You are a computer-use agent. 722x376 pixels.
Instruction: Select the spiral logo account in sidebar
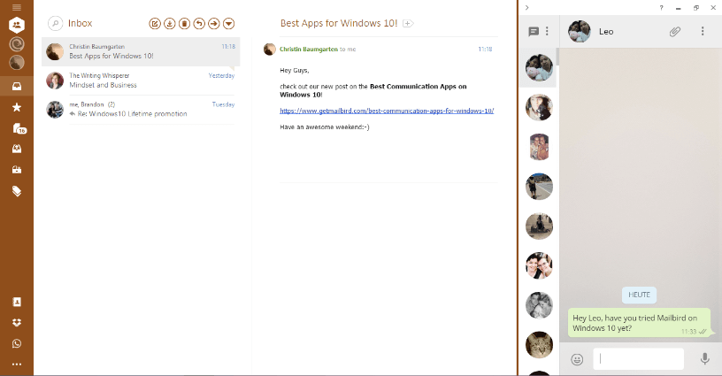click(x=17, y=43)
